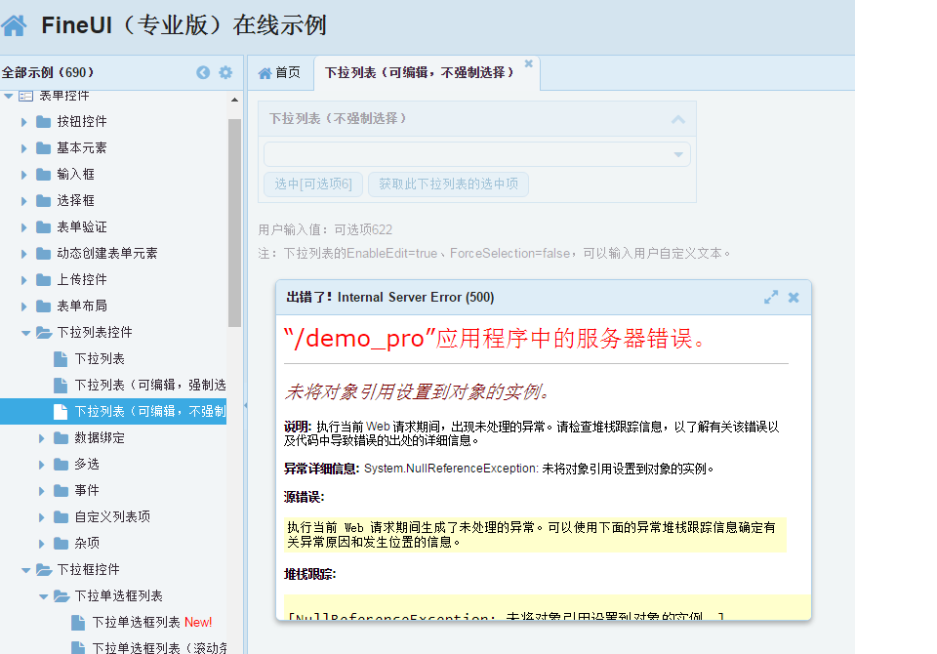The height and width of the screenshot is (654, 937).
Task: Click the open 下拉单选框列表 folder icon
Action: coord(61,596)
